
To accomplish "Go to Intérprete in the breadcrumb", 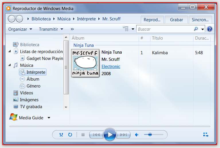I will (86, 19).
